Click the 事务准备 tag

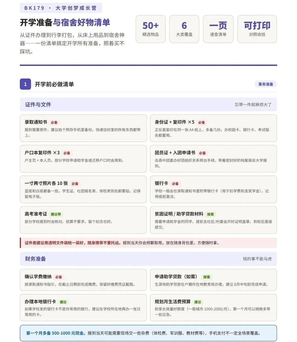[266, 84]
